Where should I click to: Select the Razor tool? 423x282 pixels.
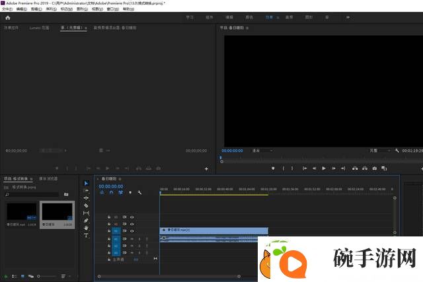tap(86, 205)
